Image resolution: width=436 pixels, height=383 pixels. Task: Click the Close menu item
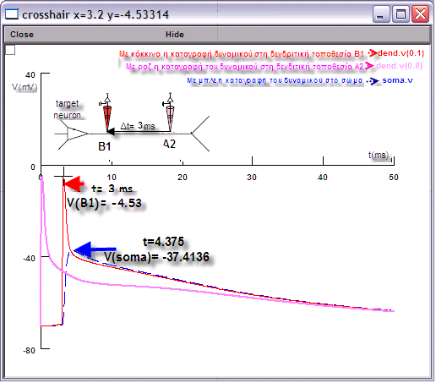[22, 35]
